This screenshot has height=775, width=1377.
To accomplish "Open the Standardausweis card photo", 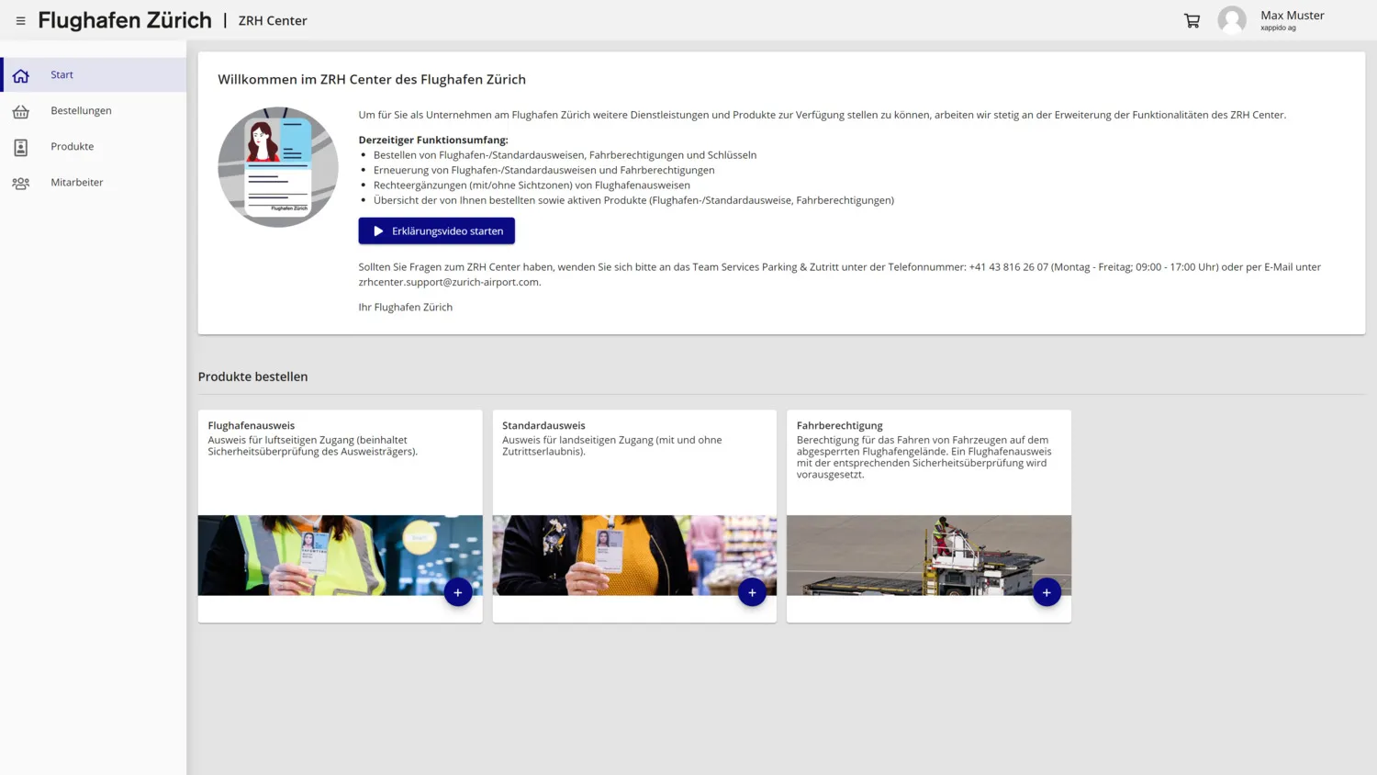I will pyautogui.click(x=634, y=556).
